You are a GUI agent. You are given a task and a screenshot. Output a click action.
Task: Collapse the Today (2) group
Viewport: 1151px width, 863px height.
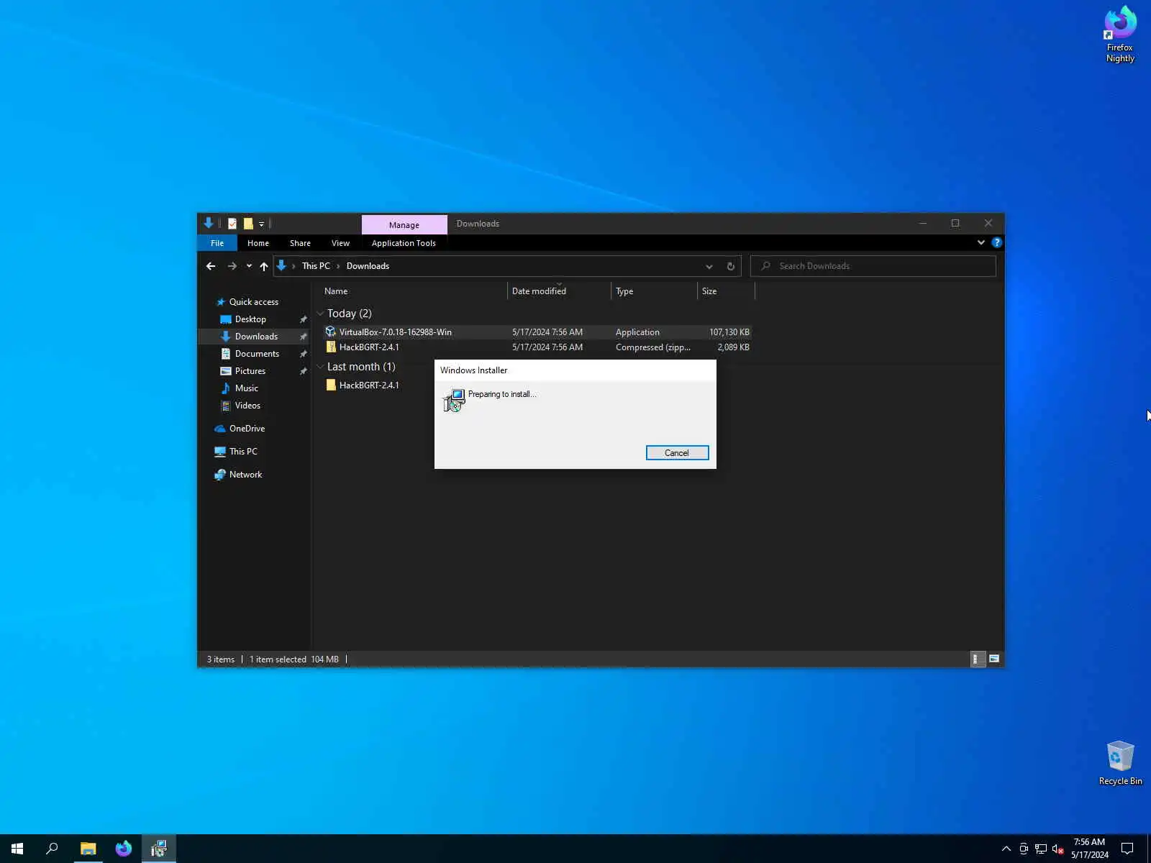(320, 314)
